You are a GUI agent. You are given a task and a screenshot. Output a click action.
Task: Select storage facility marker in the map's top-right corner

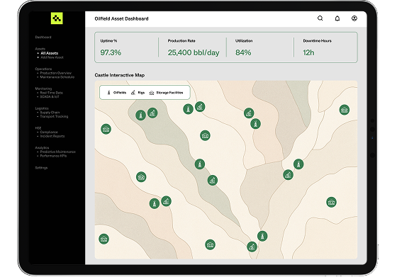[344, 110]
